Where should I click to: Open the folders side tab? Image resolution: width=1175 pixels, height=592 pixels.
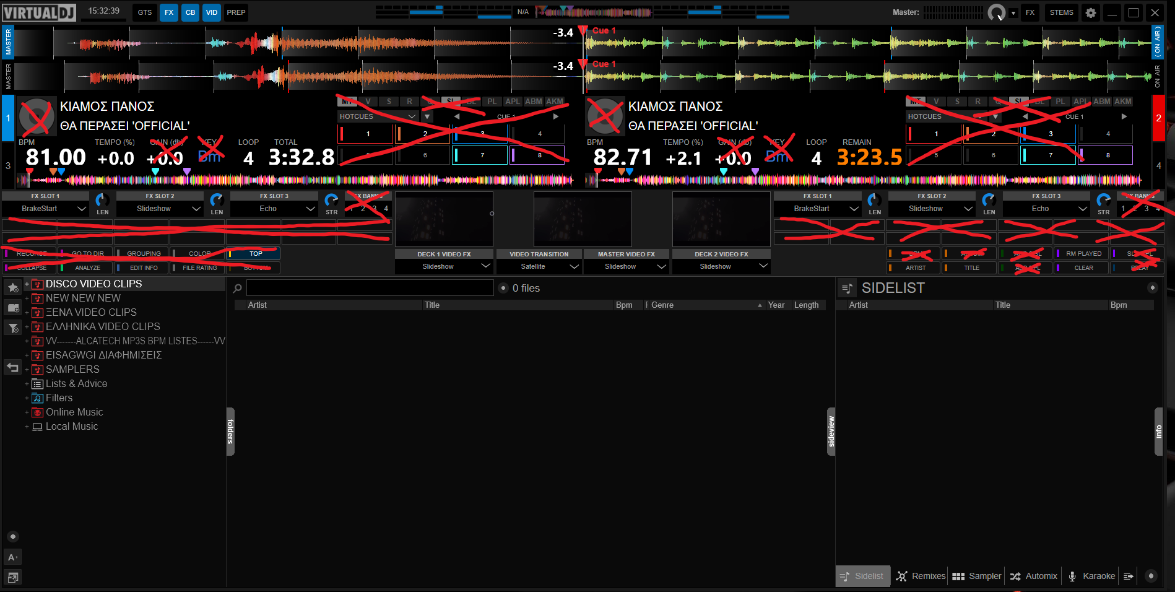click(230, 432)
